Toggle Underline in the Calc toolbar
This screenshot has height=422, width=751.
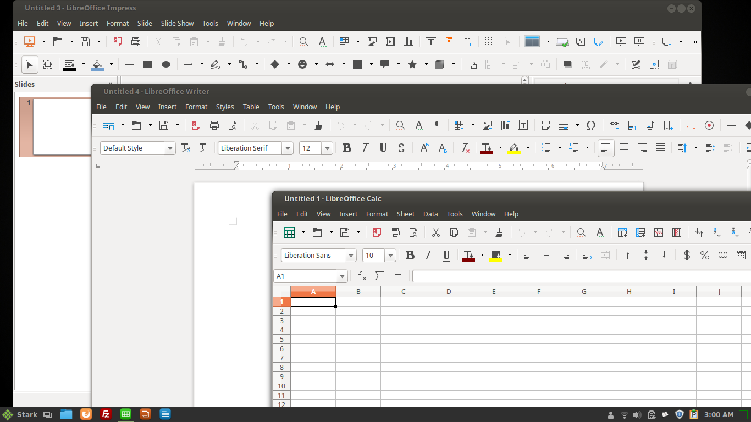point(446,255)
